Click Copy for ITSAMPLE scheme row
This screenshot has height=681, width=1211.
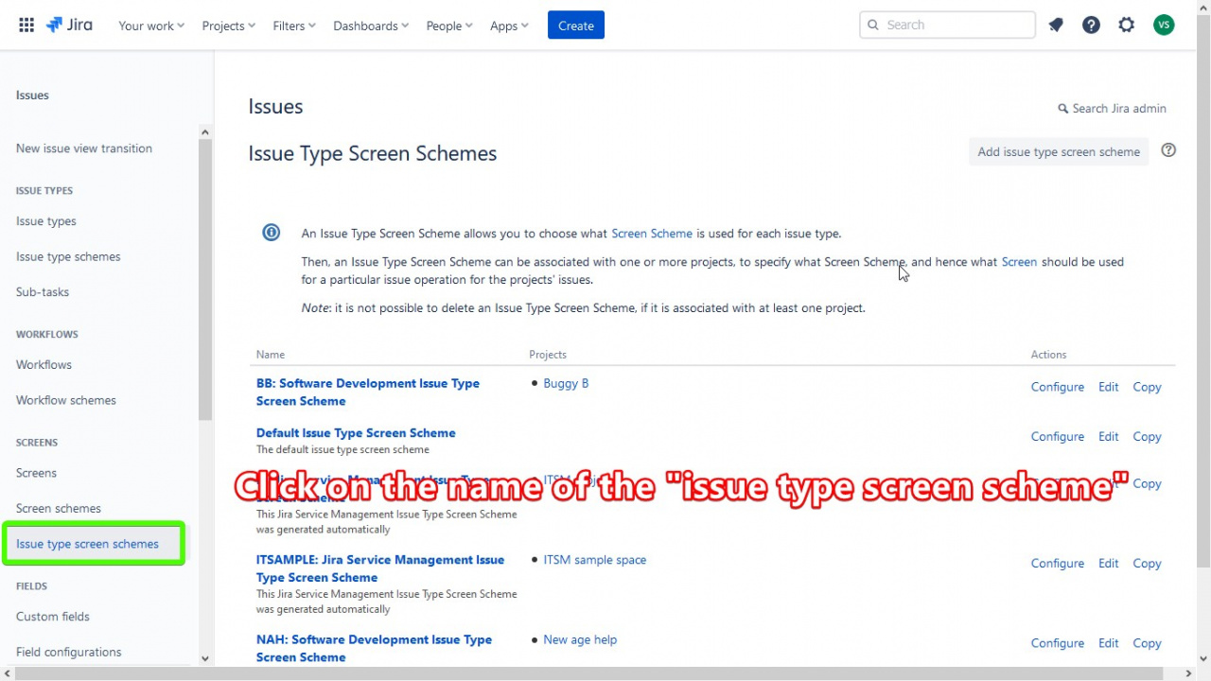[x=1147, y=564]
